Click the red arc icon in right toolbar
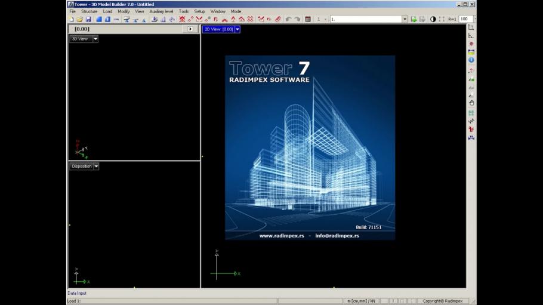This screenshot has height=305, width=543. tap(471, 70)
